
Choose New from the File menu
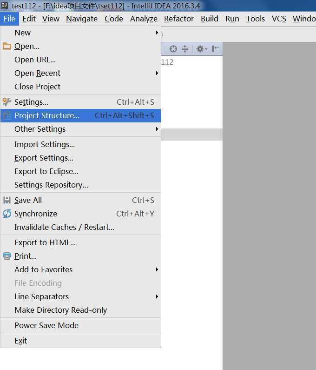coord(80,33)
